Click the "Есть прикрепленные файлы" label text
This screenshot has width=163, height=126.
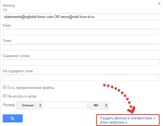31,88
